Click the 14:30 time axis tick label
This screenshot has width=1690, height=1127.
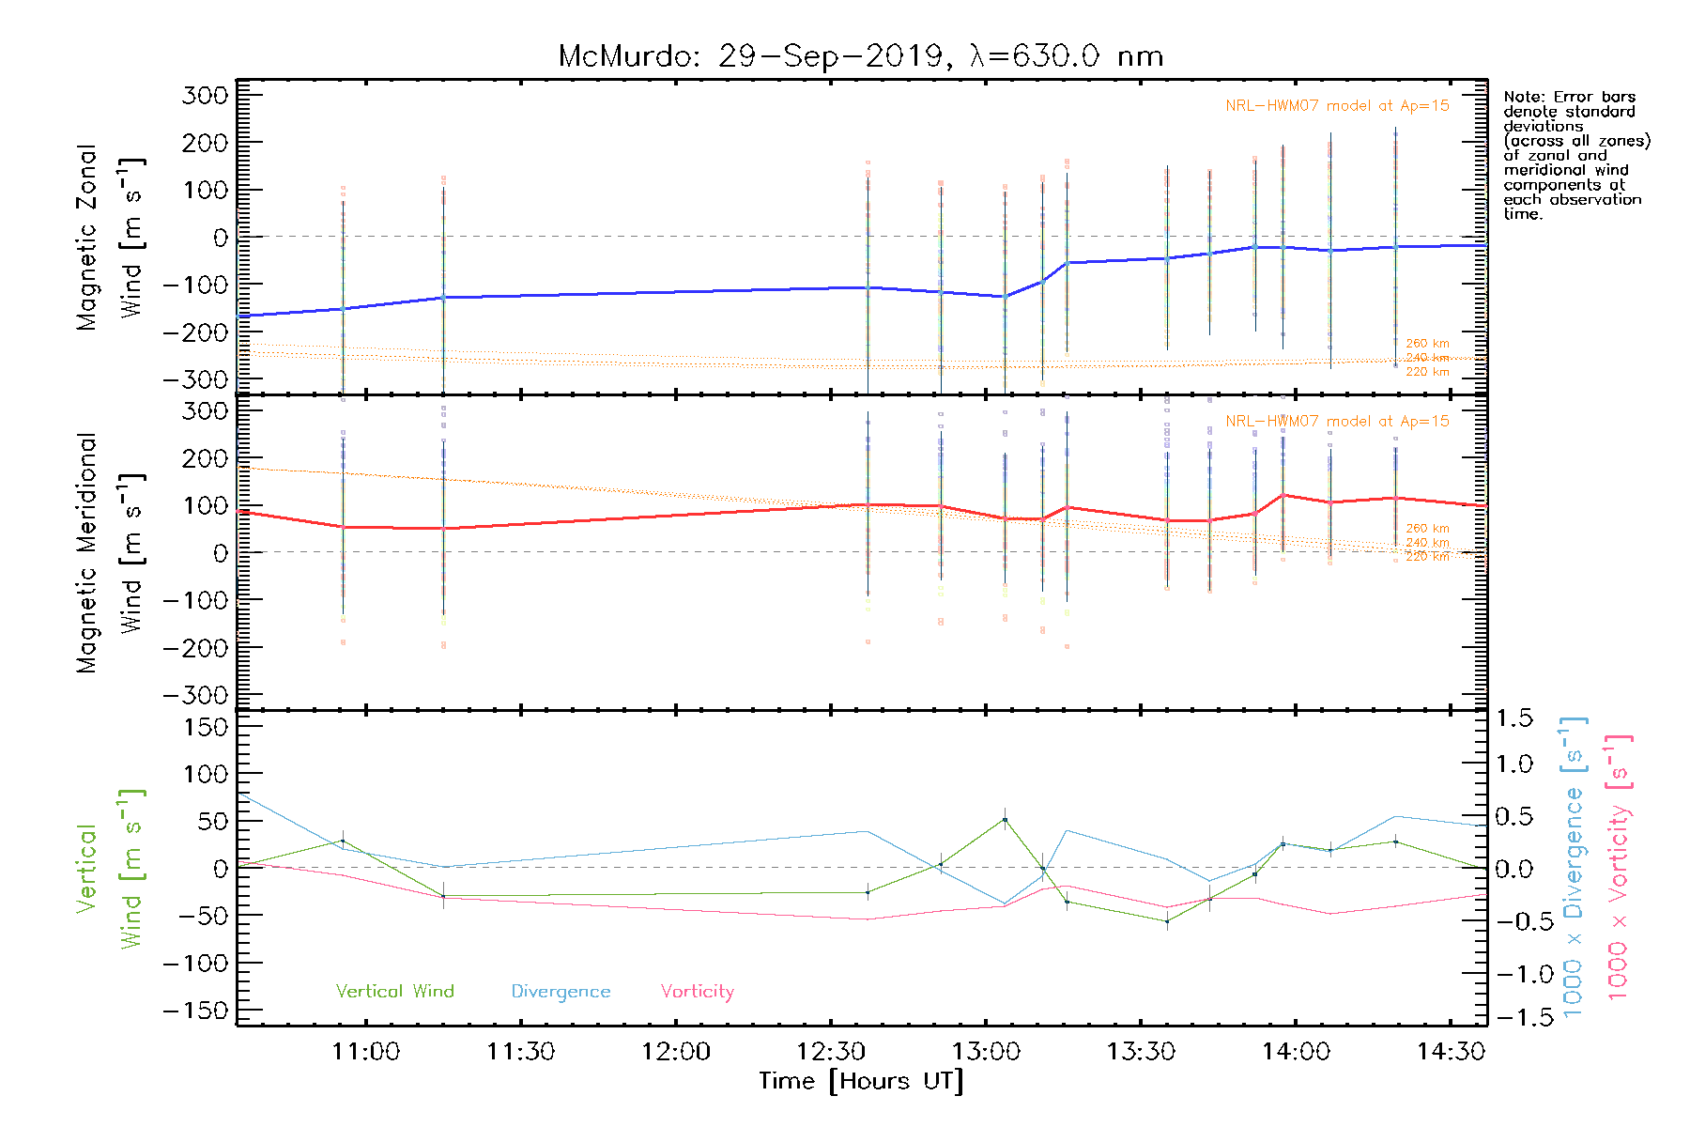[1451, 1052]
